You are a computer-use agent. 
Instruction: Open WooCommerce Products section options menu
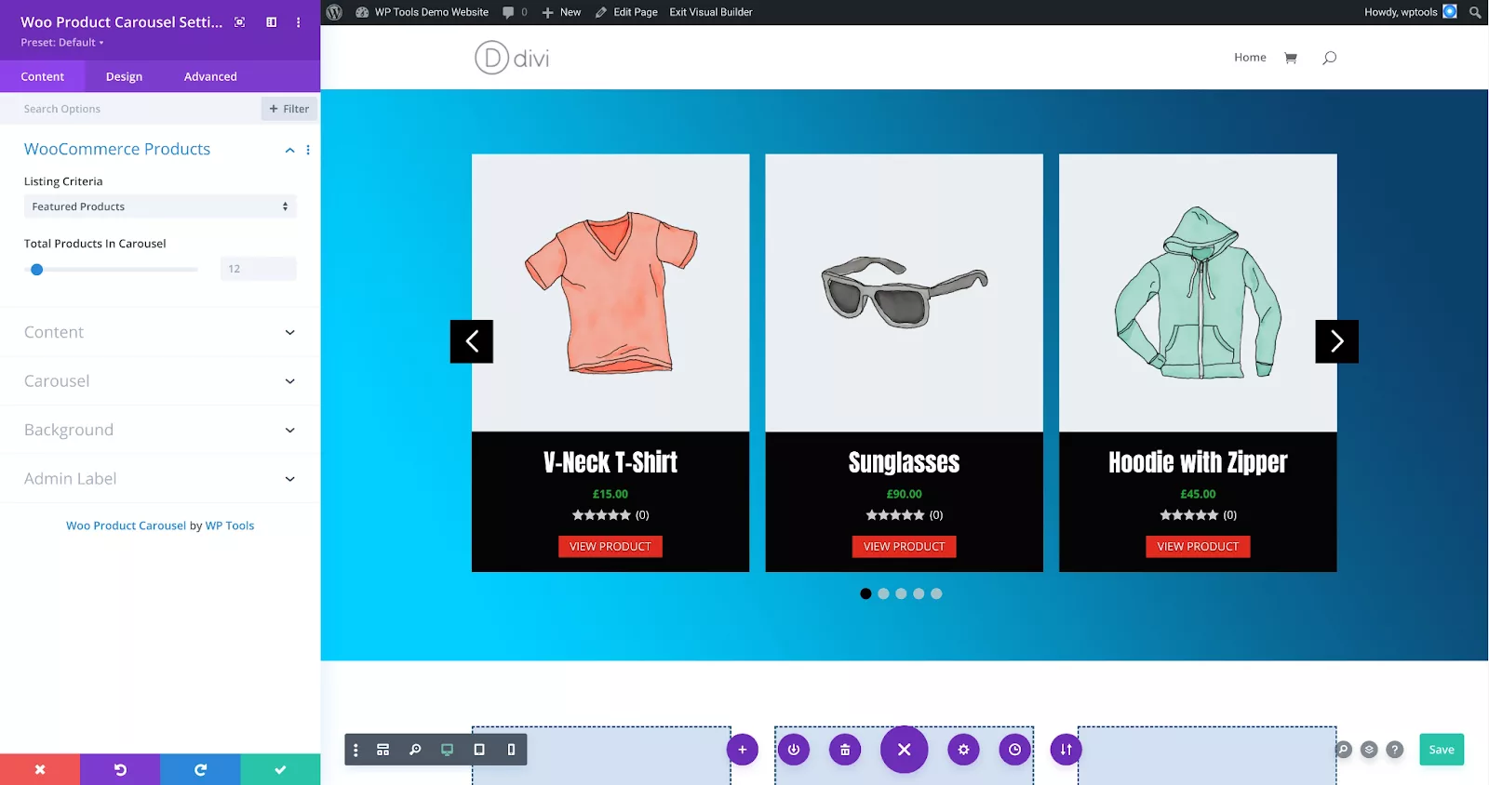point(308,150)
